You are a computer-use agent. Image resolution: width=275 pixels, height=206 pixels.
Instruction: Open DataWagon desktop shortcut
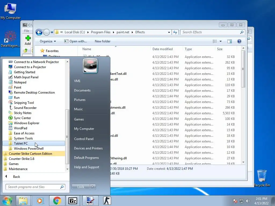pyautogui.click(x=10, y=39)
